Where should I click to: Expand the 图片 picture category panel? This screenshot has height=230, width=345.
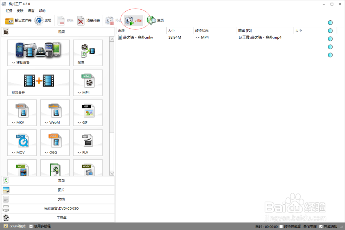(58, 190)
